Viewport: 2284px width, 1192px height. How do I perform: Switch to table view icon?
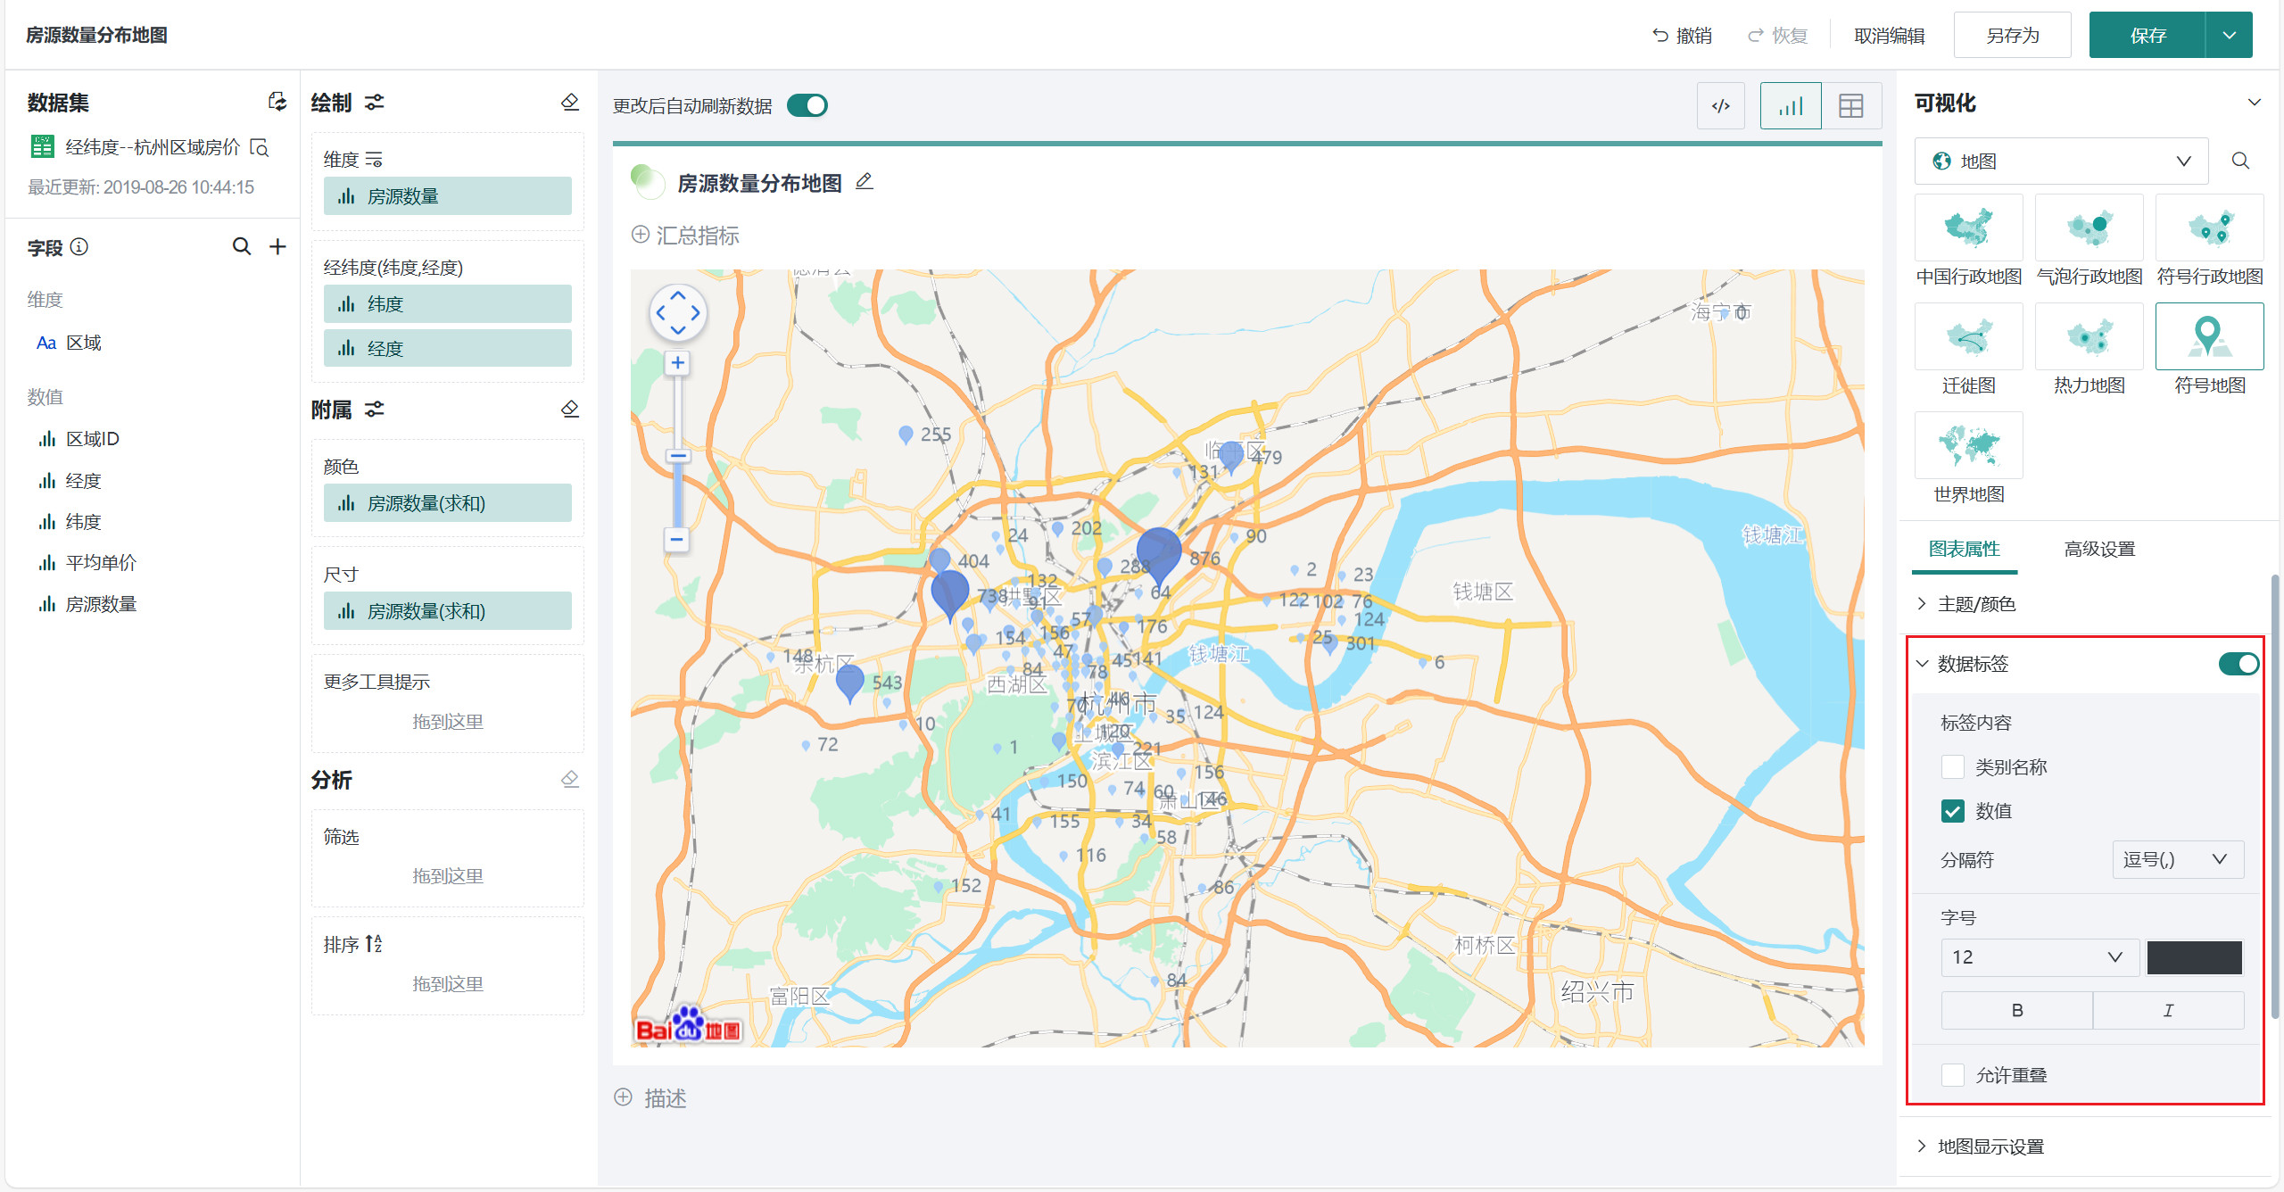1850,106
